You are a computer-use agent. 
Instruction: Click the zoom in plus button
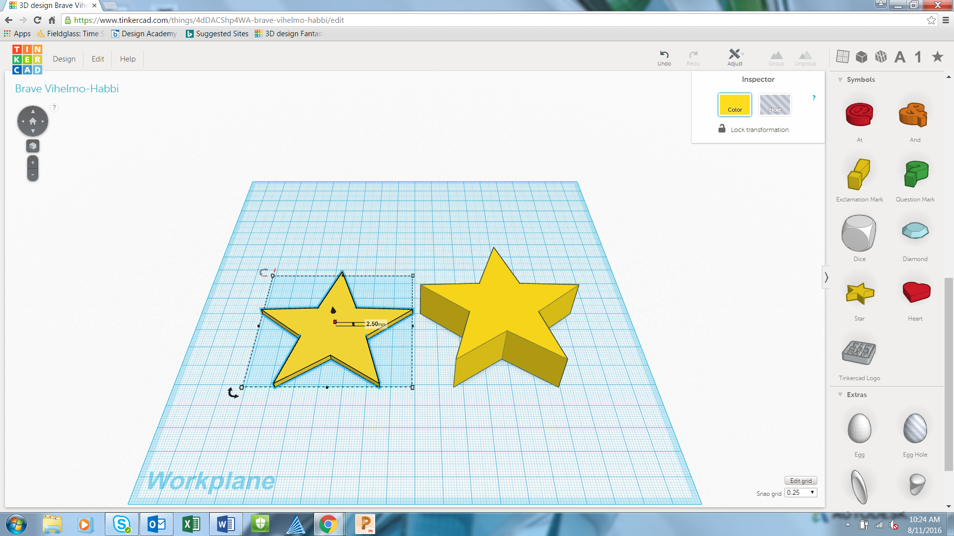33,162
